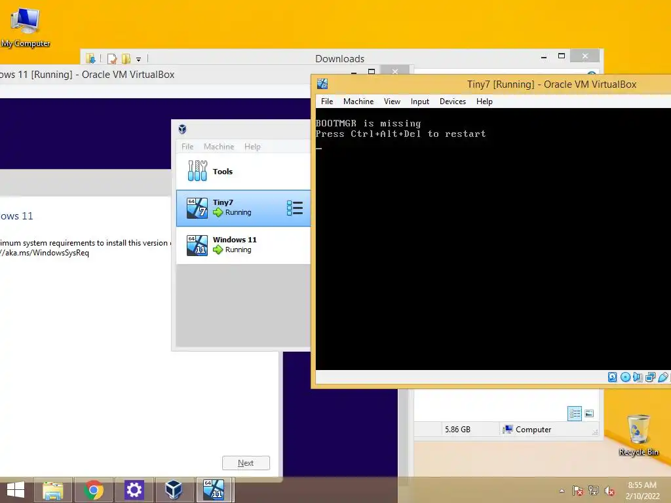The image size is (671, 503).
Task: Open Input menu in Tiny7 VM window
Action: coord(420,102)
